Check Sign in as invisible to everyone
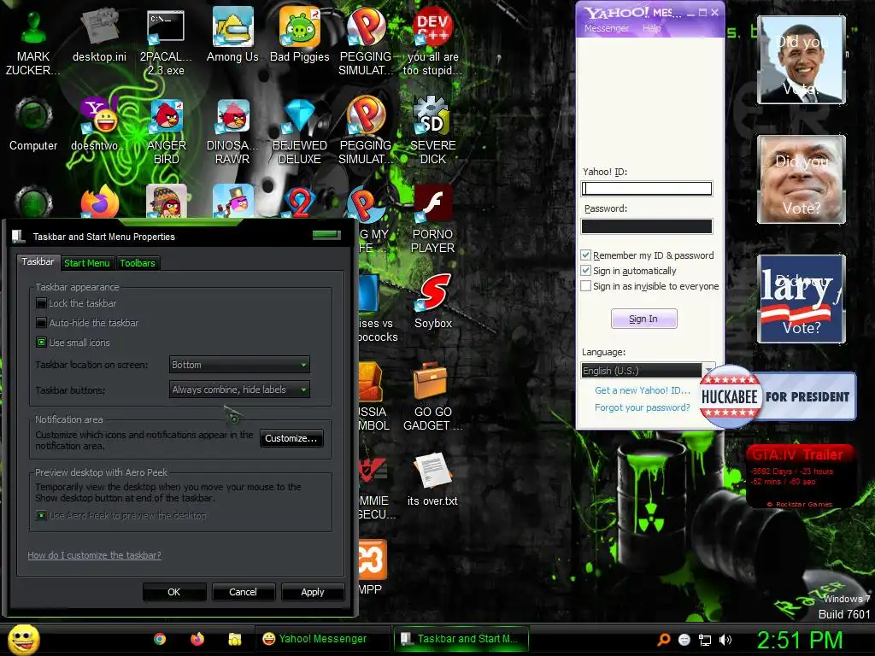The width and height of the screenshot is (875, 656). click(x=585, y=286)
